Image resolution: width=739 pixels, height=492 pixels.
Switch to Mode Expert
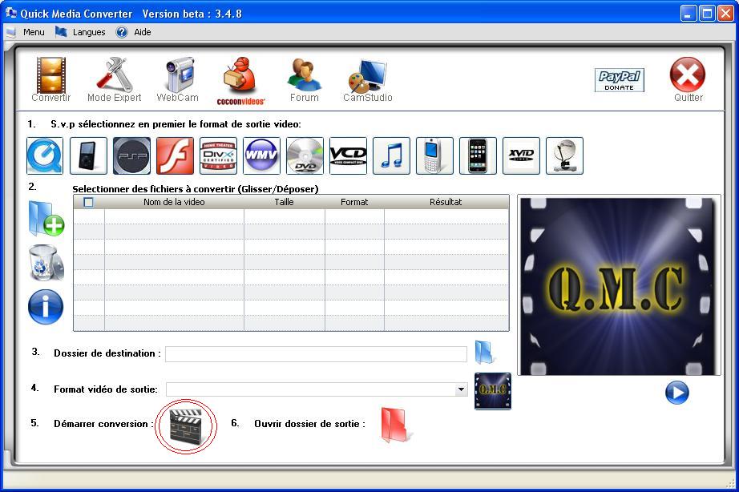point(114,79)
